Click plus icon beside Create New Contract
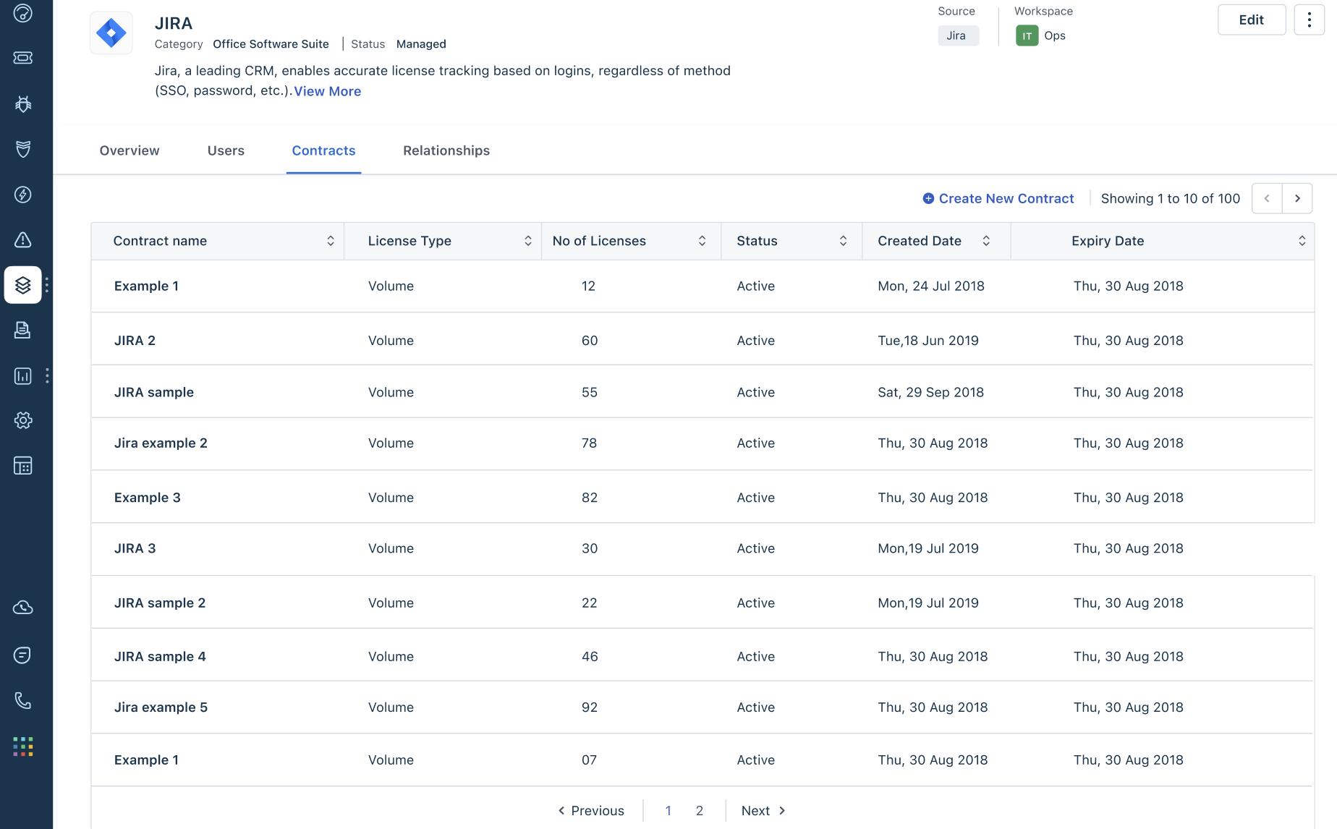Image resolution: width=1337 pixels, height=829 pixels. [928, 198]
